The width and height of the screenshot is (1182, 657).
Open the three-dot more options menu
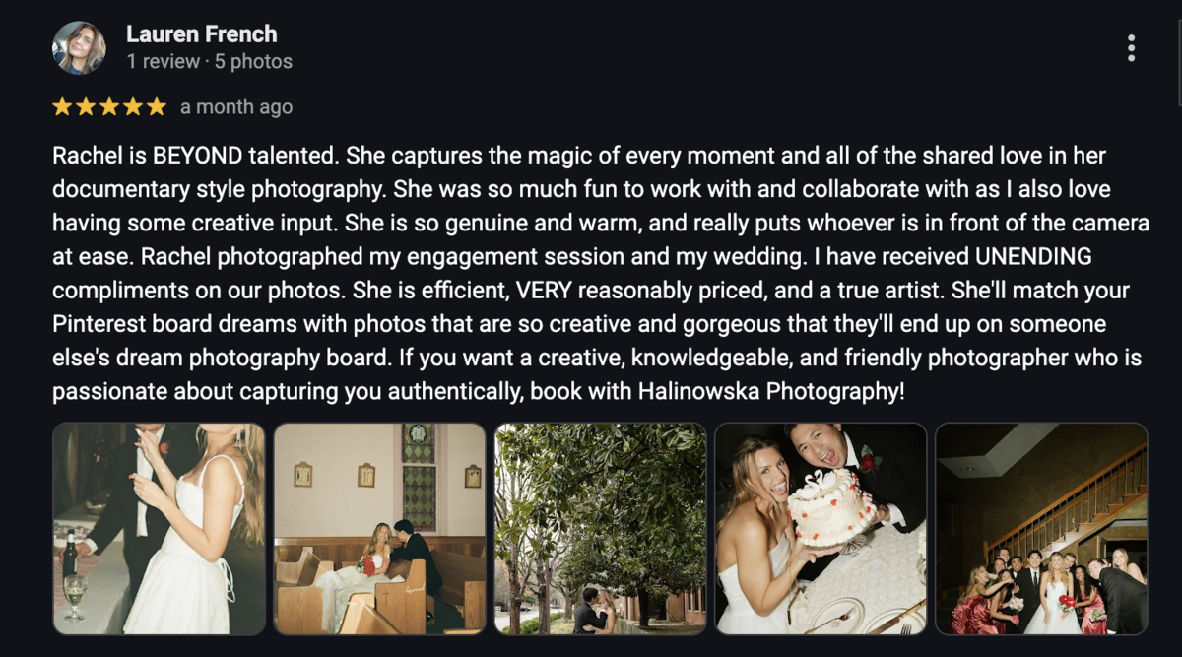click(x=1131, y=47)
